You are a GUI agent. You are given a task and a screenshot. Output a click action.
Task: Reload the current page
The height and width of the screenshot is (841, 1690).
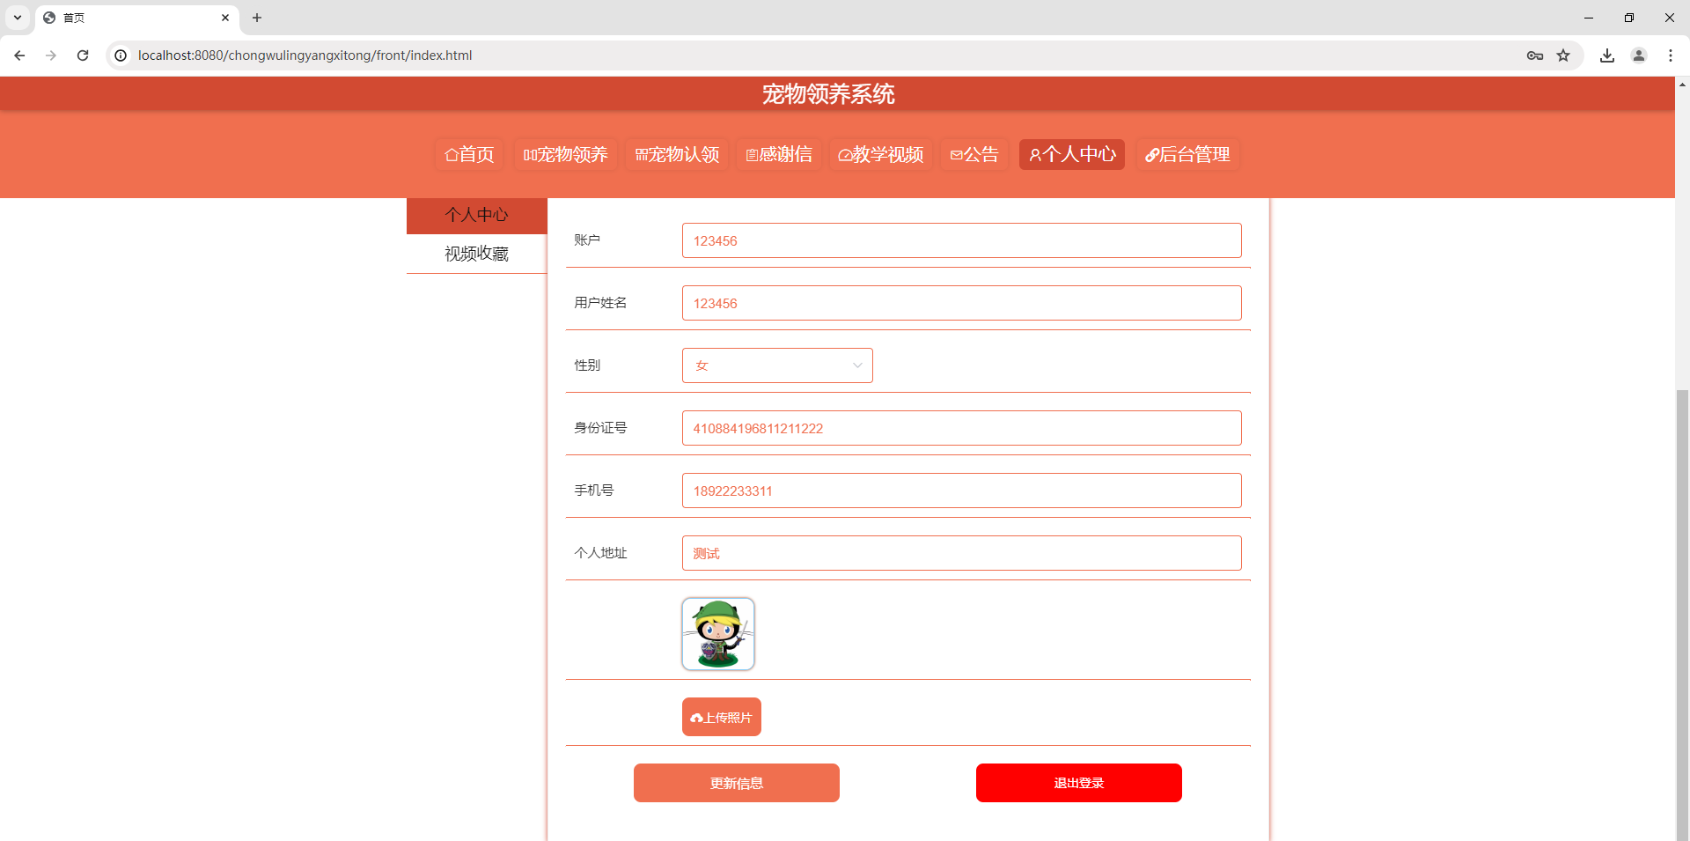click(83, 55)
